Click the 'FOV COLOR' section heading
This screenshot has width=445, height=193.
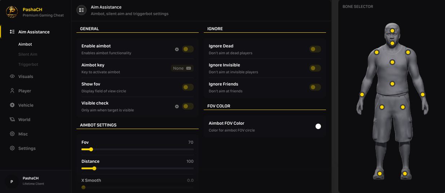pos(219,106)
